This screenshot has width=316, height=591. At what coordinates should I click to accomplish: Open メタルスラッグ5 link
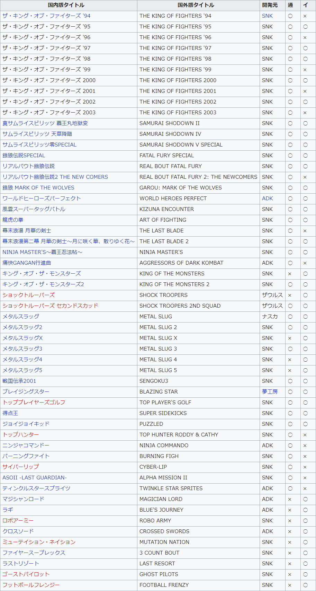click(22, 370)
